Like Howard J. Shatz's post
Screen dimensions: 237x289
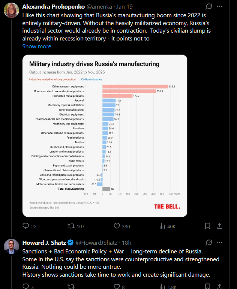117,287
